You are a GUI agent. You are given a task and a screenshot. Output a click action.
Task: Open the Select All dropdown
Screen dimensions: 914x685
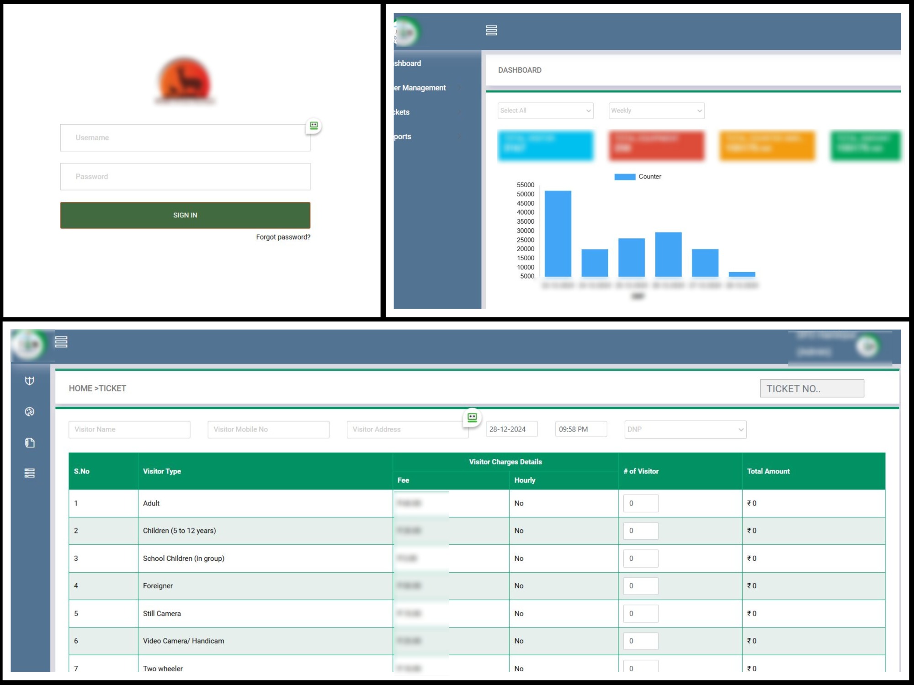pos(545,111)
